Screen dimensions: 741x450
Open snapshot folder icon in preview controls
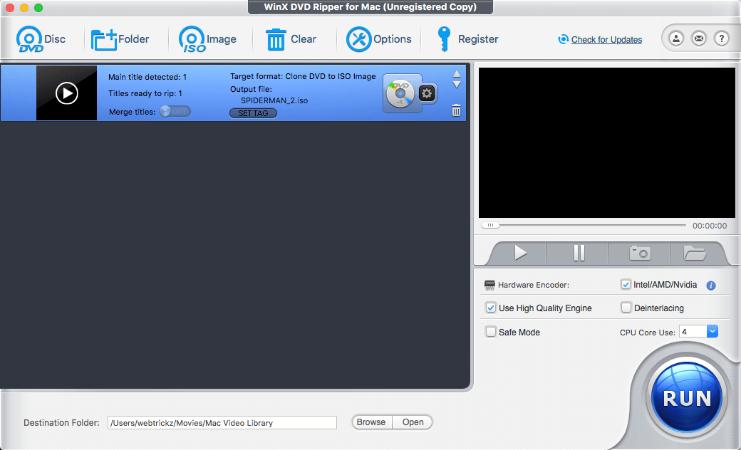pyautogui.click(x=694, y=253)
